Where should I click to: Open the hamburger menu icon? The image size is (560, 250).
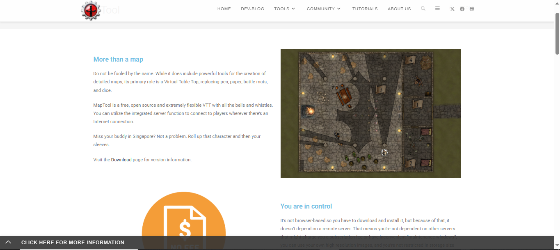click(437, 9)
